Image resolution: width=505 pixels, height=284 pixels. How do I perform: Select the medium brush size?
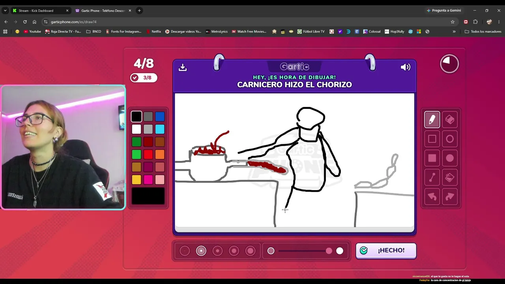(x=217, y=251)
